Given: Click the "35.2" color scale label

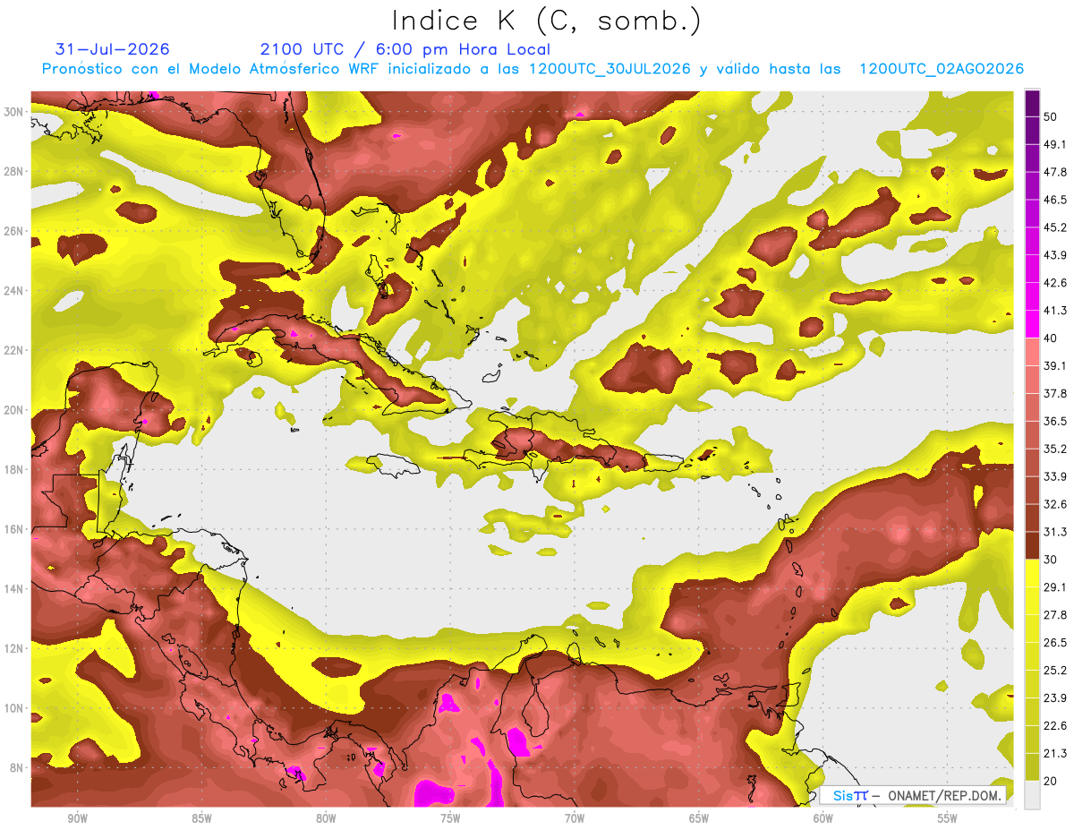Looking at the screenshot, I should tap(1055, 449).
